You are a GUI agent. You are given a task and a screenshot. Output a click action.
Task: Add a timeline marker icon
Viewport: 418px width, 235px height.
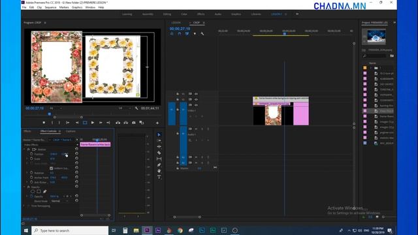pos(195,34)
